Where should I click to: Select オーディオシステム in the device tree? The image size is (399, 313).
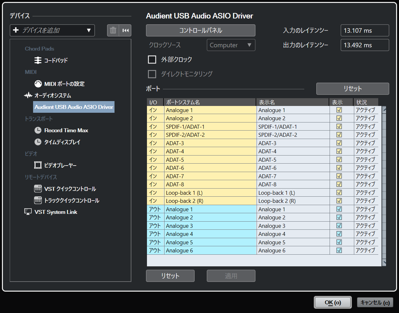[53, 96]
